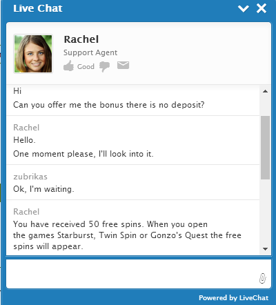Click the Live Chat title text
Viewport: 276px width, 305px height.
(38, 8)
